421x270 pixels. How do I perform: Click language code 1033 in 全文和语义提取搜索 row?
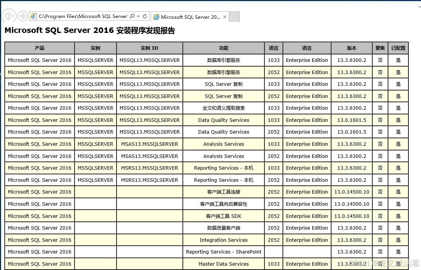(x=273, y=108)
